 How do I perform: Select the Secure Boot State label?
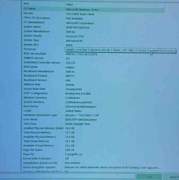tap(34, 89)
